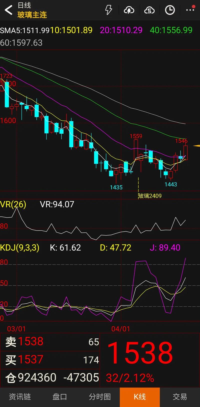This screenshot has height=407, width=200.
Task: Switch to the 盘口 tab
Action: pyautogui.click(x=60, y=397)
